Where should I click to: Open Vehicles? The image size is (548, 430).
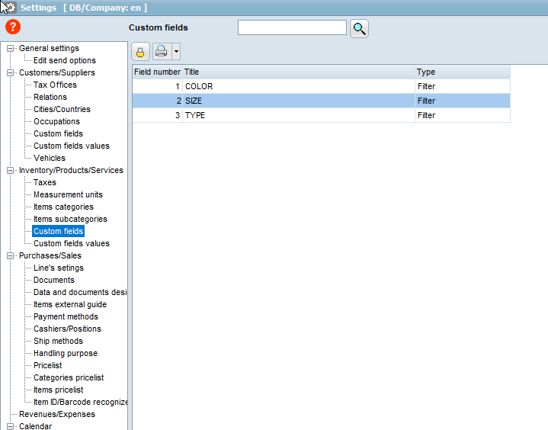tap(50, 158)
